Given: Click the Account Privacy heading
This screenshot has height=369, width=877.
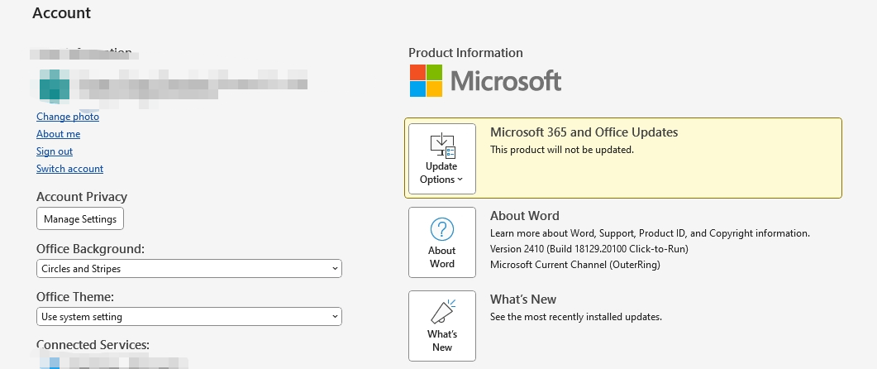Looking at the screenshot, I should 82,197.
